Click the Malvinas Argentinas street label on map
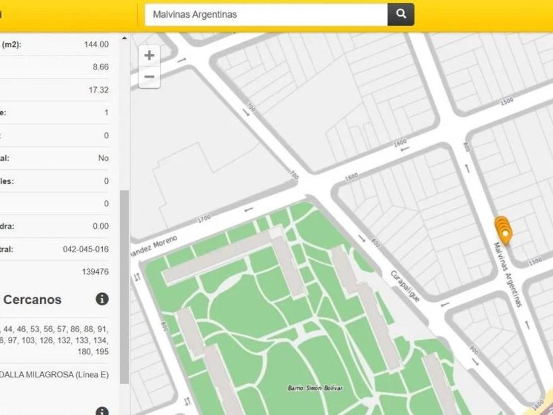This screenshot has width=553, height=415. tap(507, 275)
